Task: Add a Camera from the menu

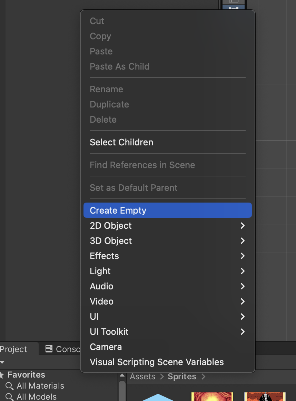Action: (x=106, y=347)
